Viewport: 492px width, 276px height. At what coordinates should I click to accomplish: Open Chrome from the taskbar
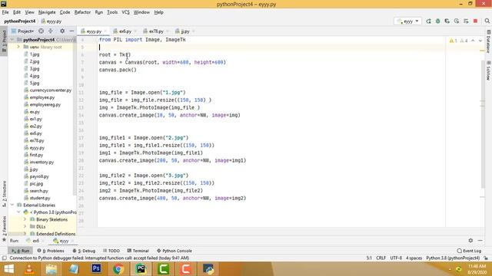coord(118,269)
